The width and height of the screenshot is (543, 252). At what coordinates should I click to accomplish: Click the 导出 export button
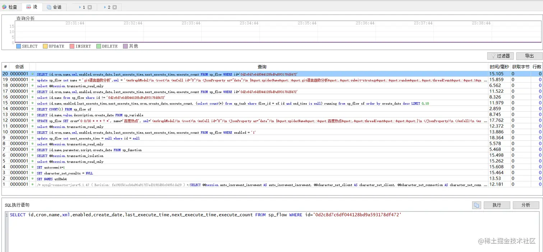click(529, 56)
